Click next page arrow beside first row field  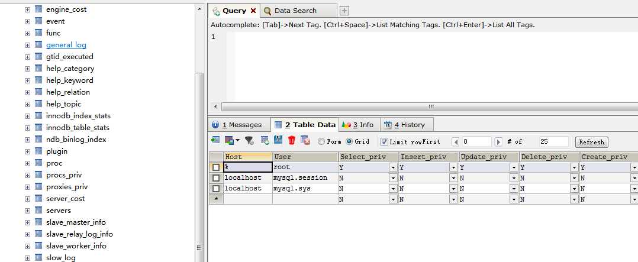point(498,142)
